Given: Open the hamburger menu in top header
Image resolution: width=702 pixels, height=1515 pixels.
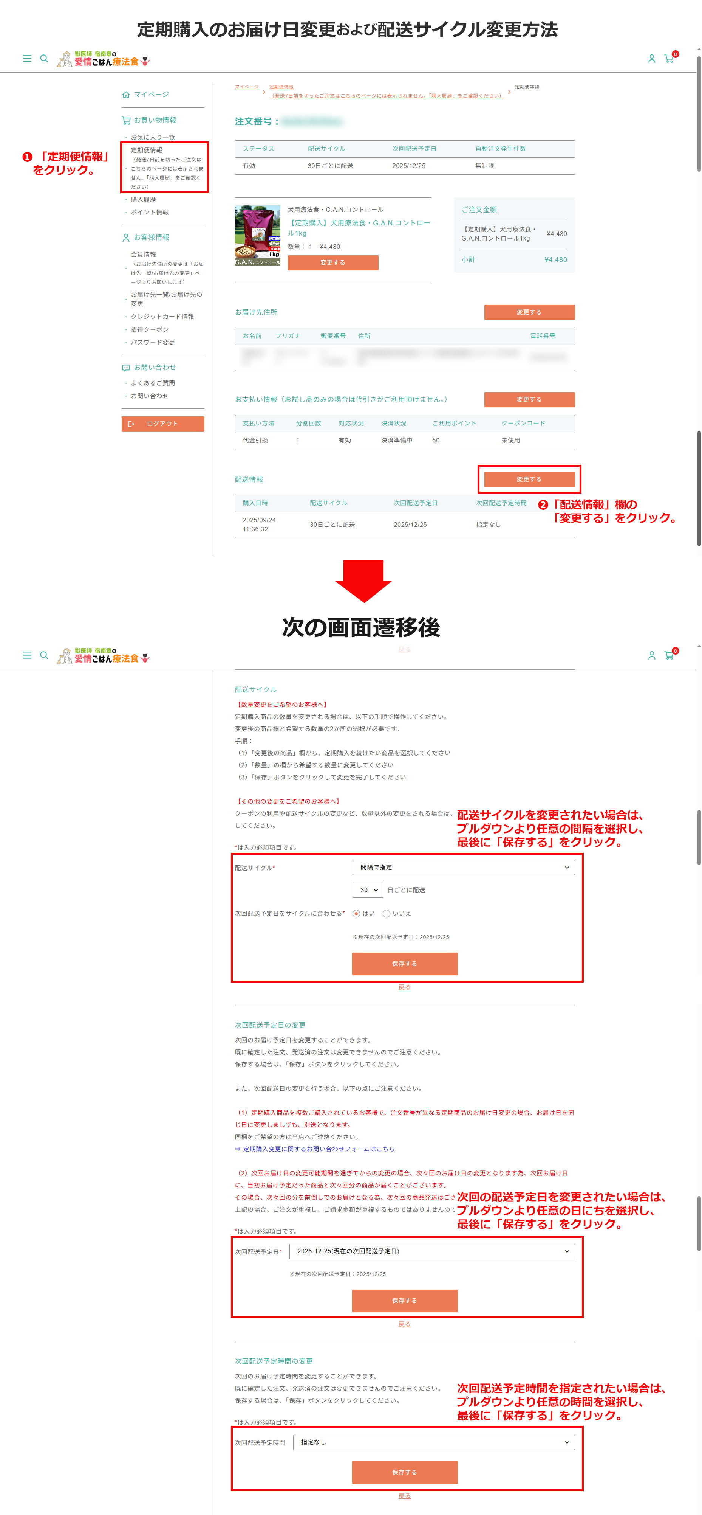Looking at the screenshot, I should pyautogui.click(x=27, y=59).
